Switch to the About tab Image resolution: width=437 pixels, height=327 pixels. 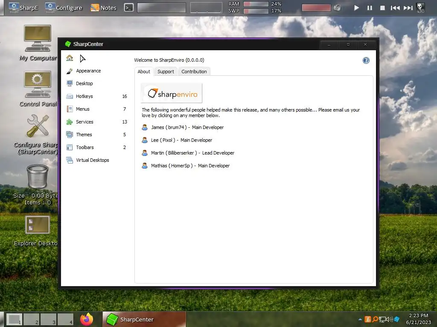point(144,72)
